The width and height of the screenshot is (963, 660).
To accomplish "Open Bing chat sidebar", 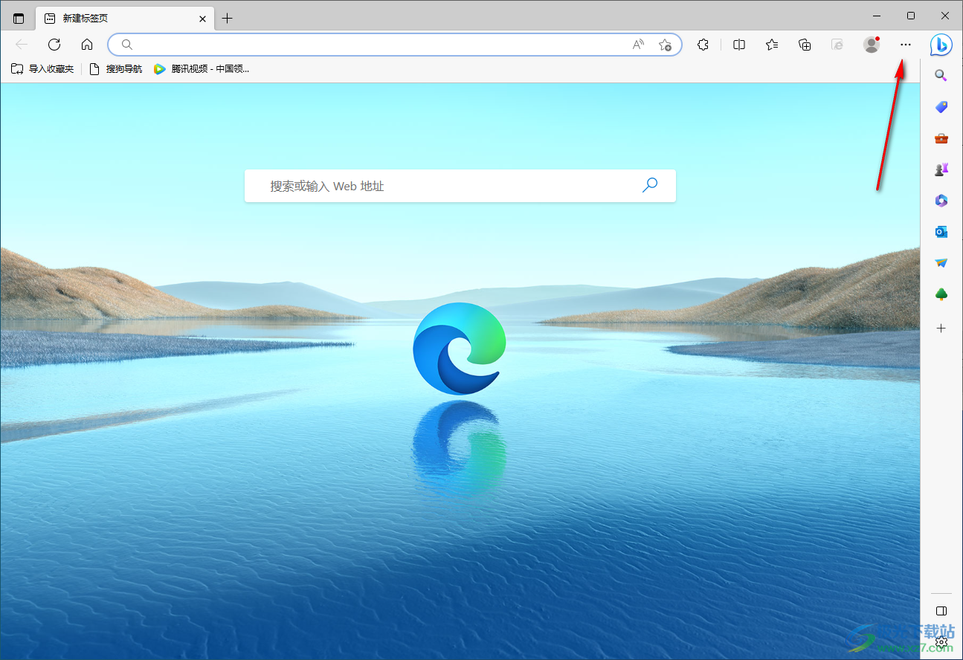I will [941, 45].
